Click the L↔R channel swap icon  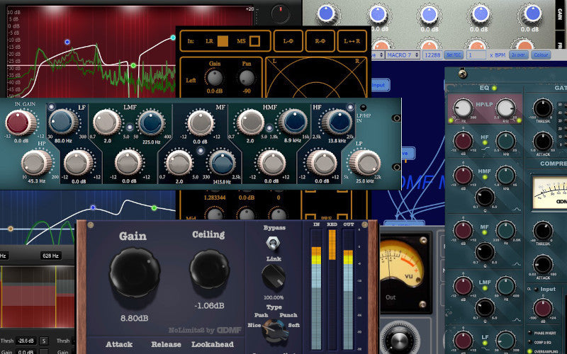coord(352,42)
